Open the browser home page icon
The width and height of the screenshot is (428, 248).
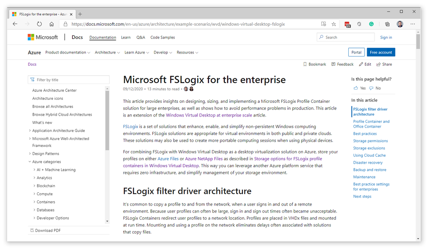tap(51, 24)
